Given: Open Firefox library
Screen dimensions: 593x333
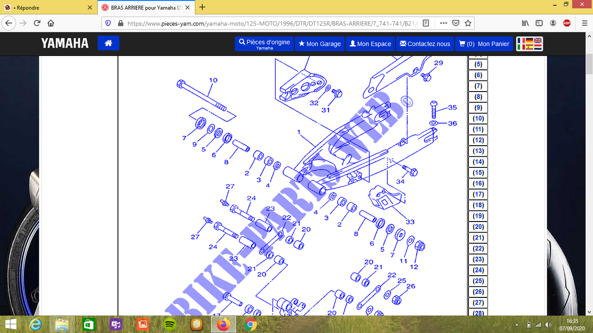Looking at the screenshot, I should pos(525,23).
